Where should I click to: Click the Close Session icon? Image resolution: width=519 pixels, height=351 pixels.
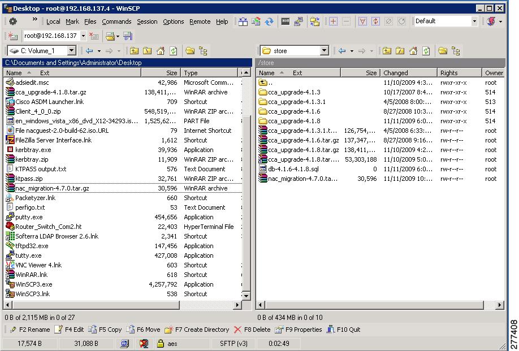tap(94, 36)
